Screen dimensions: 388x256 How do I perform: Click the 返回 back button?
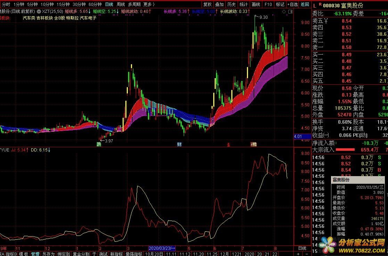pos(305,4)
